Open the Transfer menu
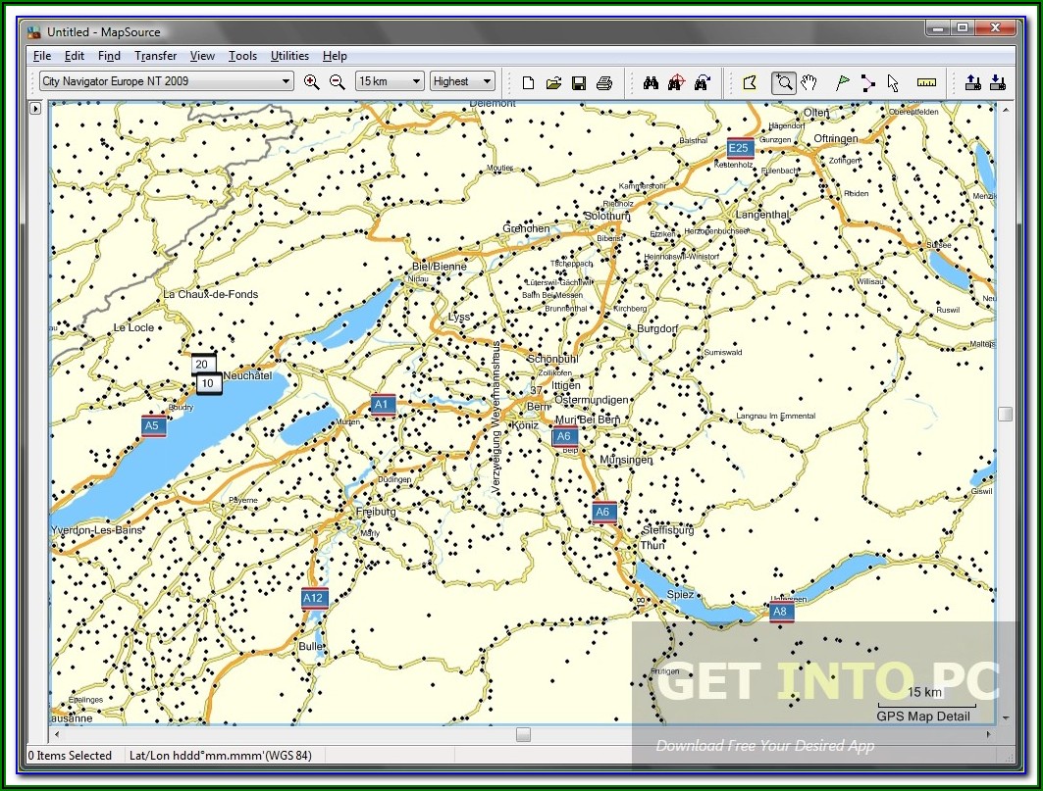 pos(155,56)
